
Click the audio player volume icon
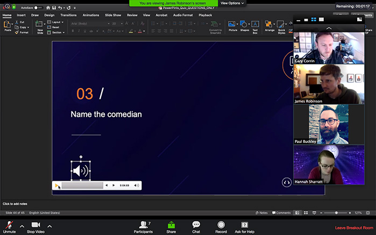pos(137,186)
